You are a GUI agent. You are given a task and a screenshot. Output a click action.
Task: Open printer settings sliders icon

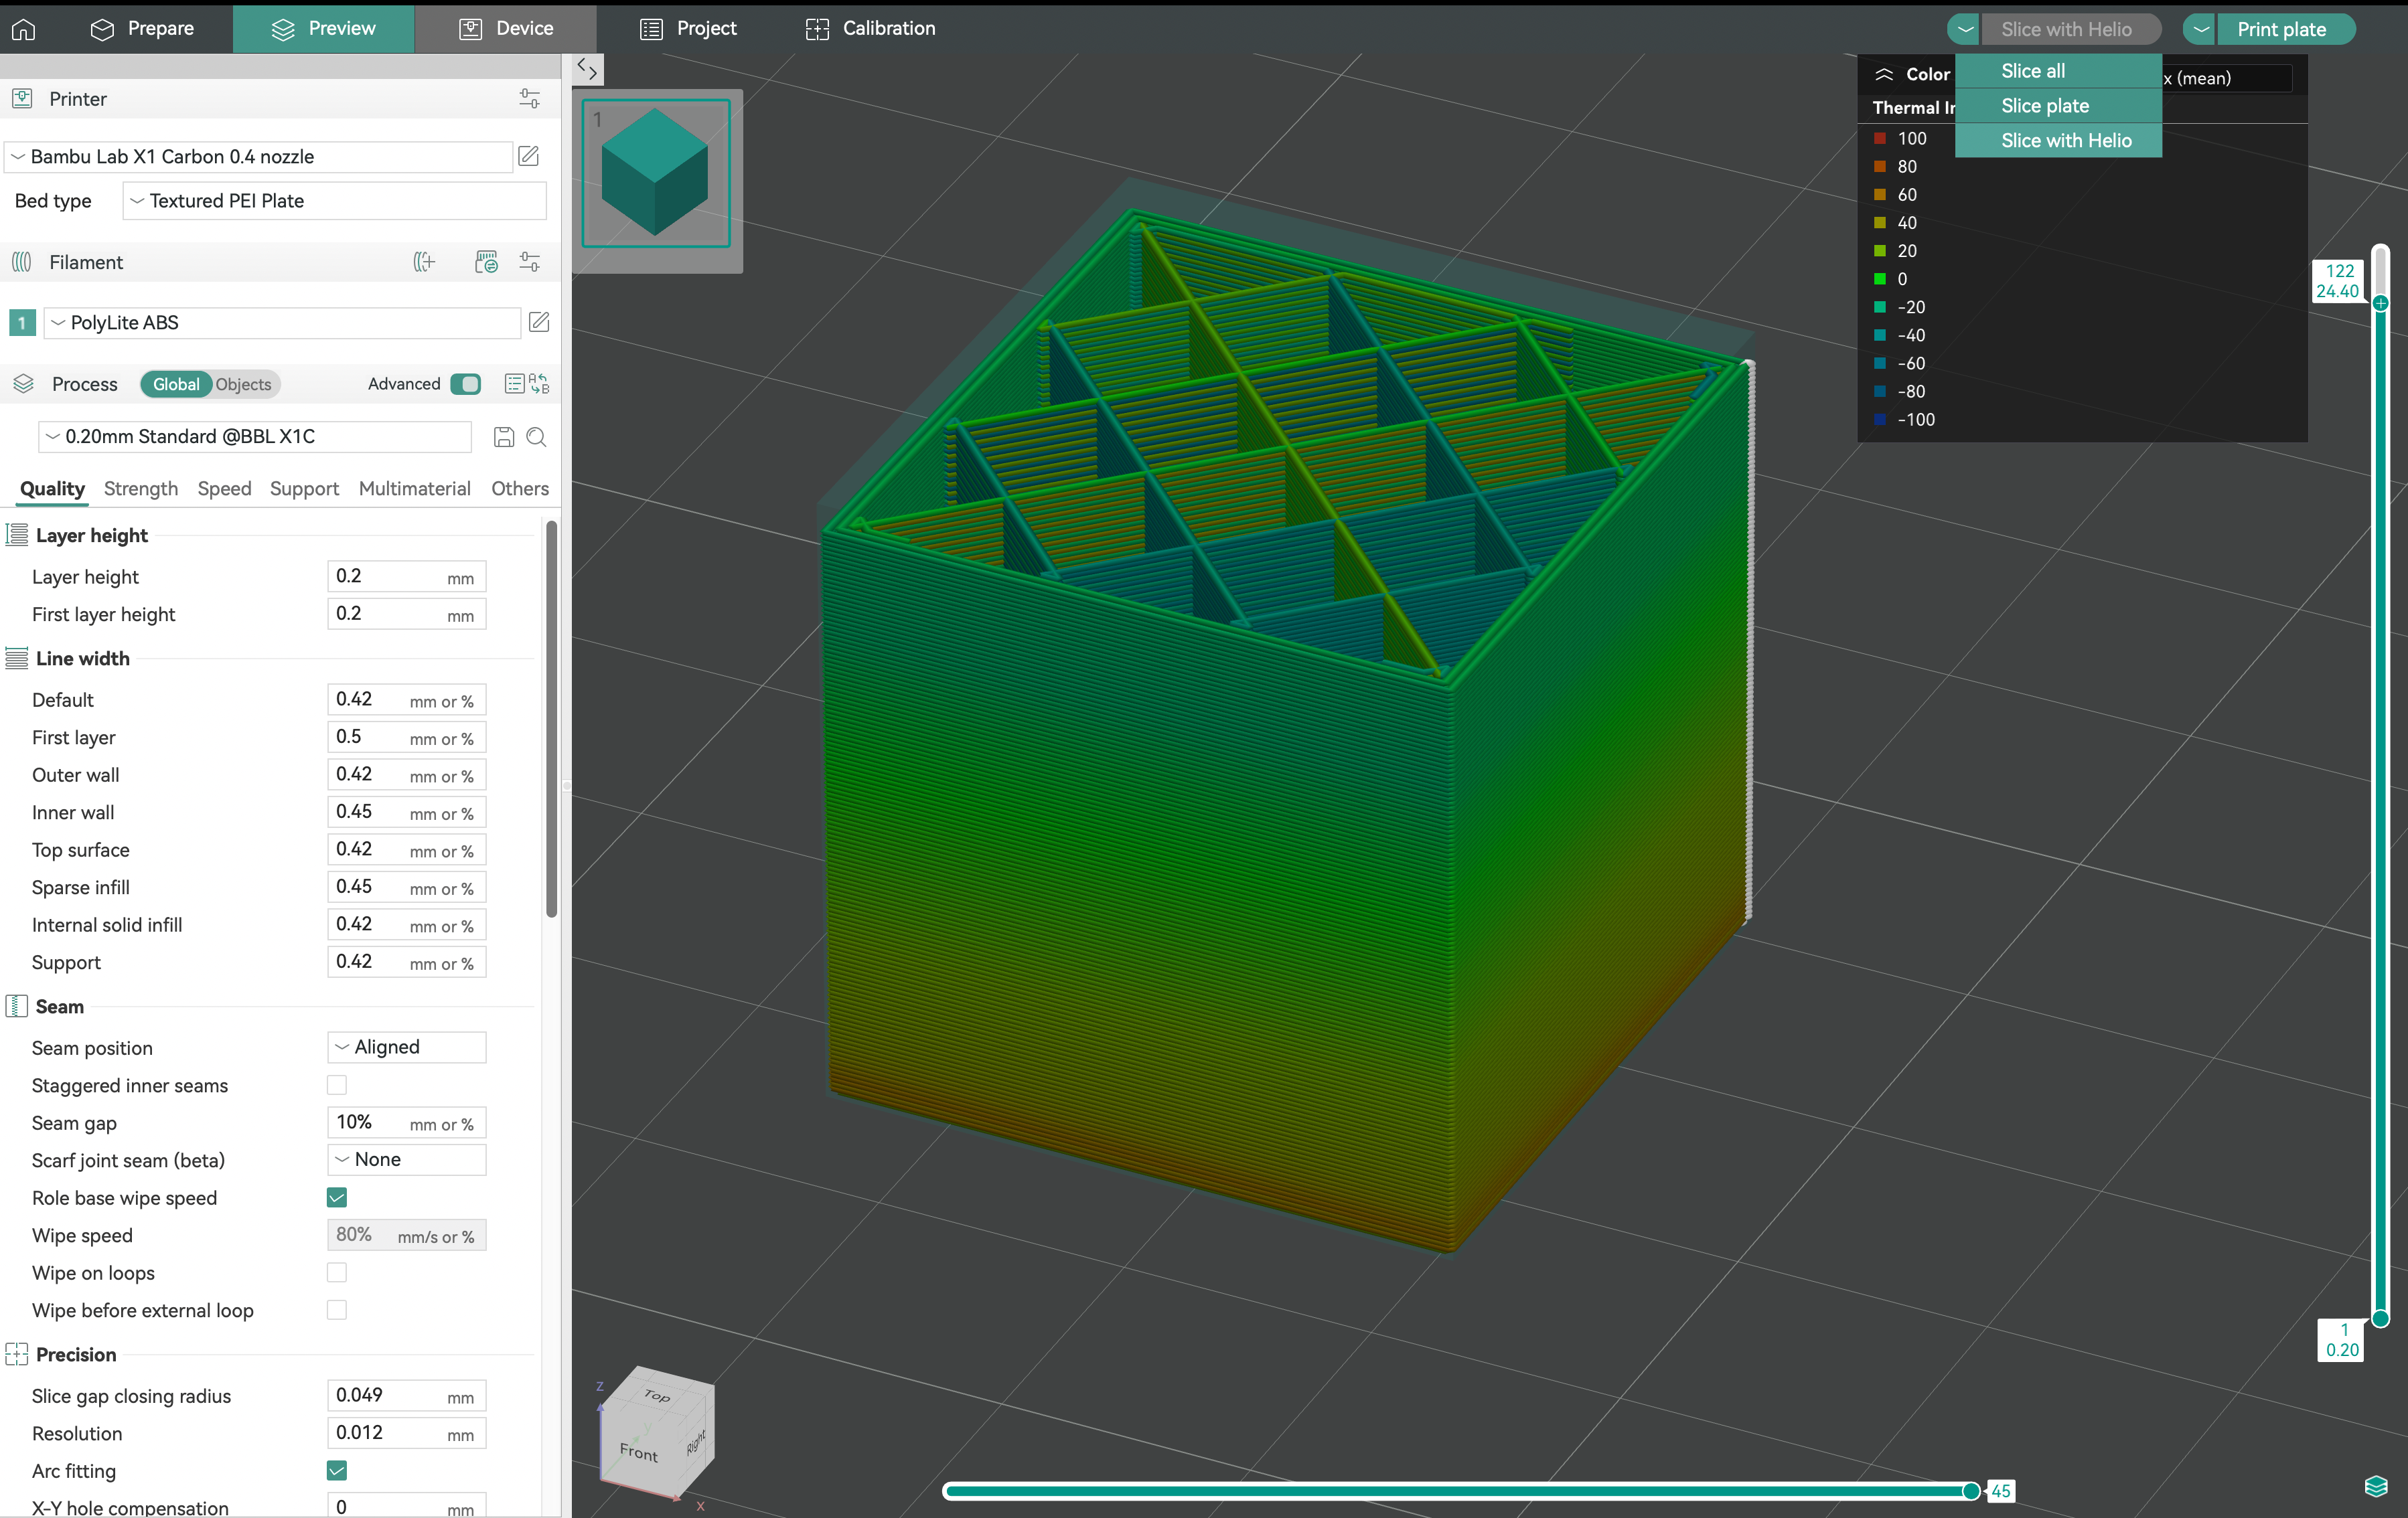530,98
